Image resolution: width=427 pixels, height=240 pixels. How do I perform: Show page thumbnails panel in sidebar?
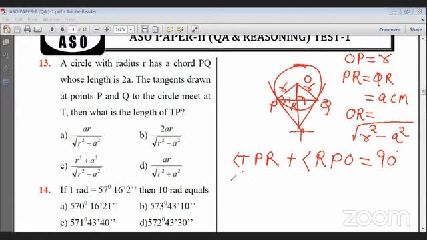coord(6,42)
